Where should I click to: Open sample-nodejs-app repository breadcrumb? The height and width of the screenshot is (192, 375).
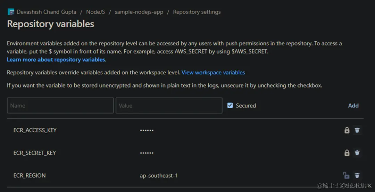click(139, 12)
